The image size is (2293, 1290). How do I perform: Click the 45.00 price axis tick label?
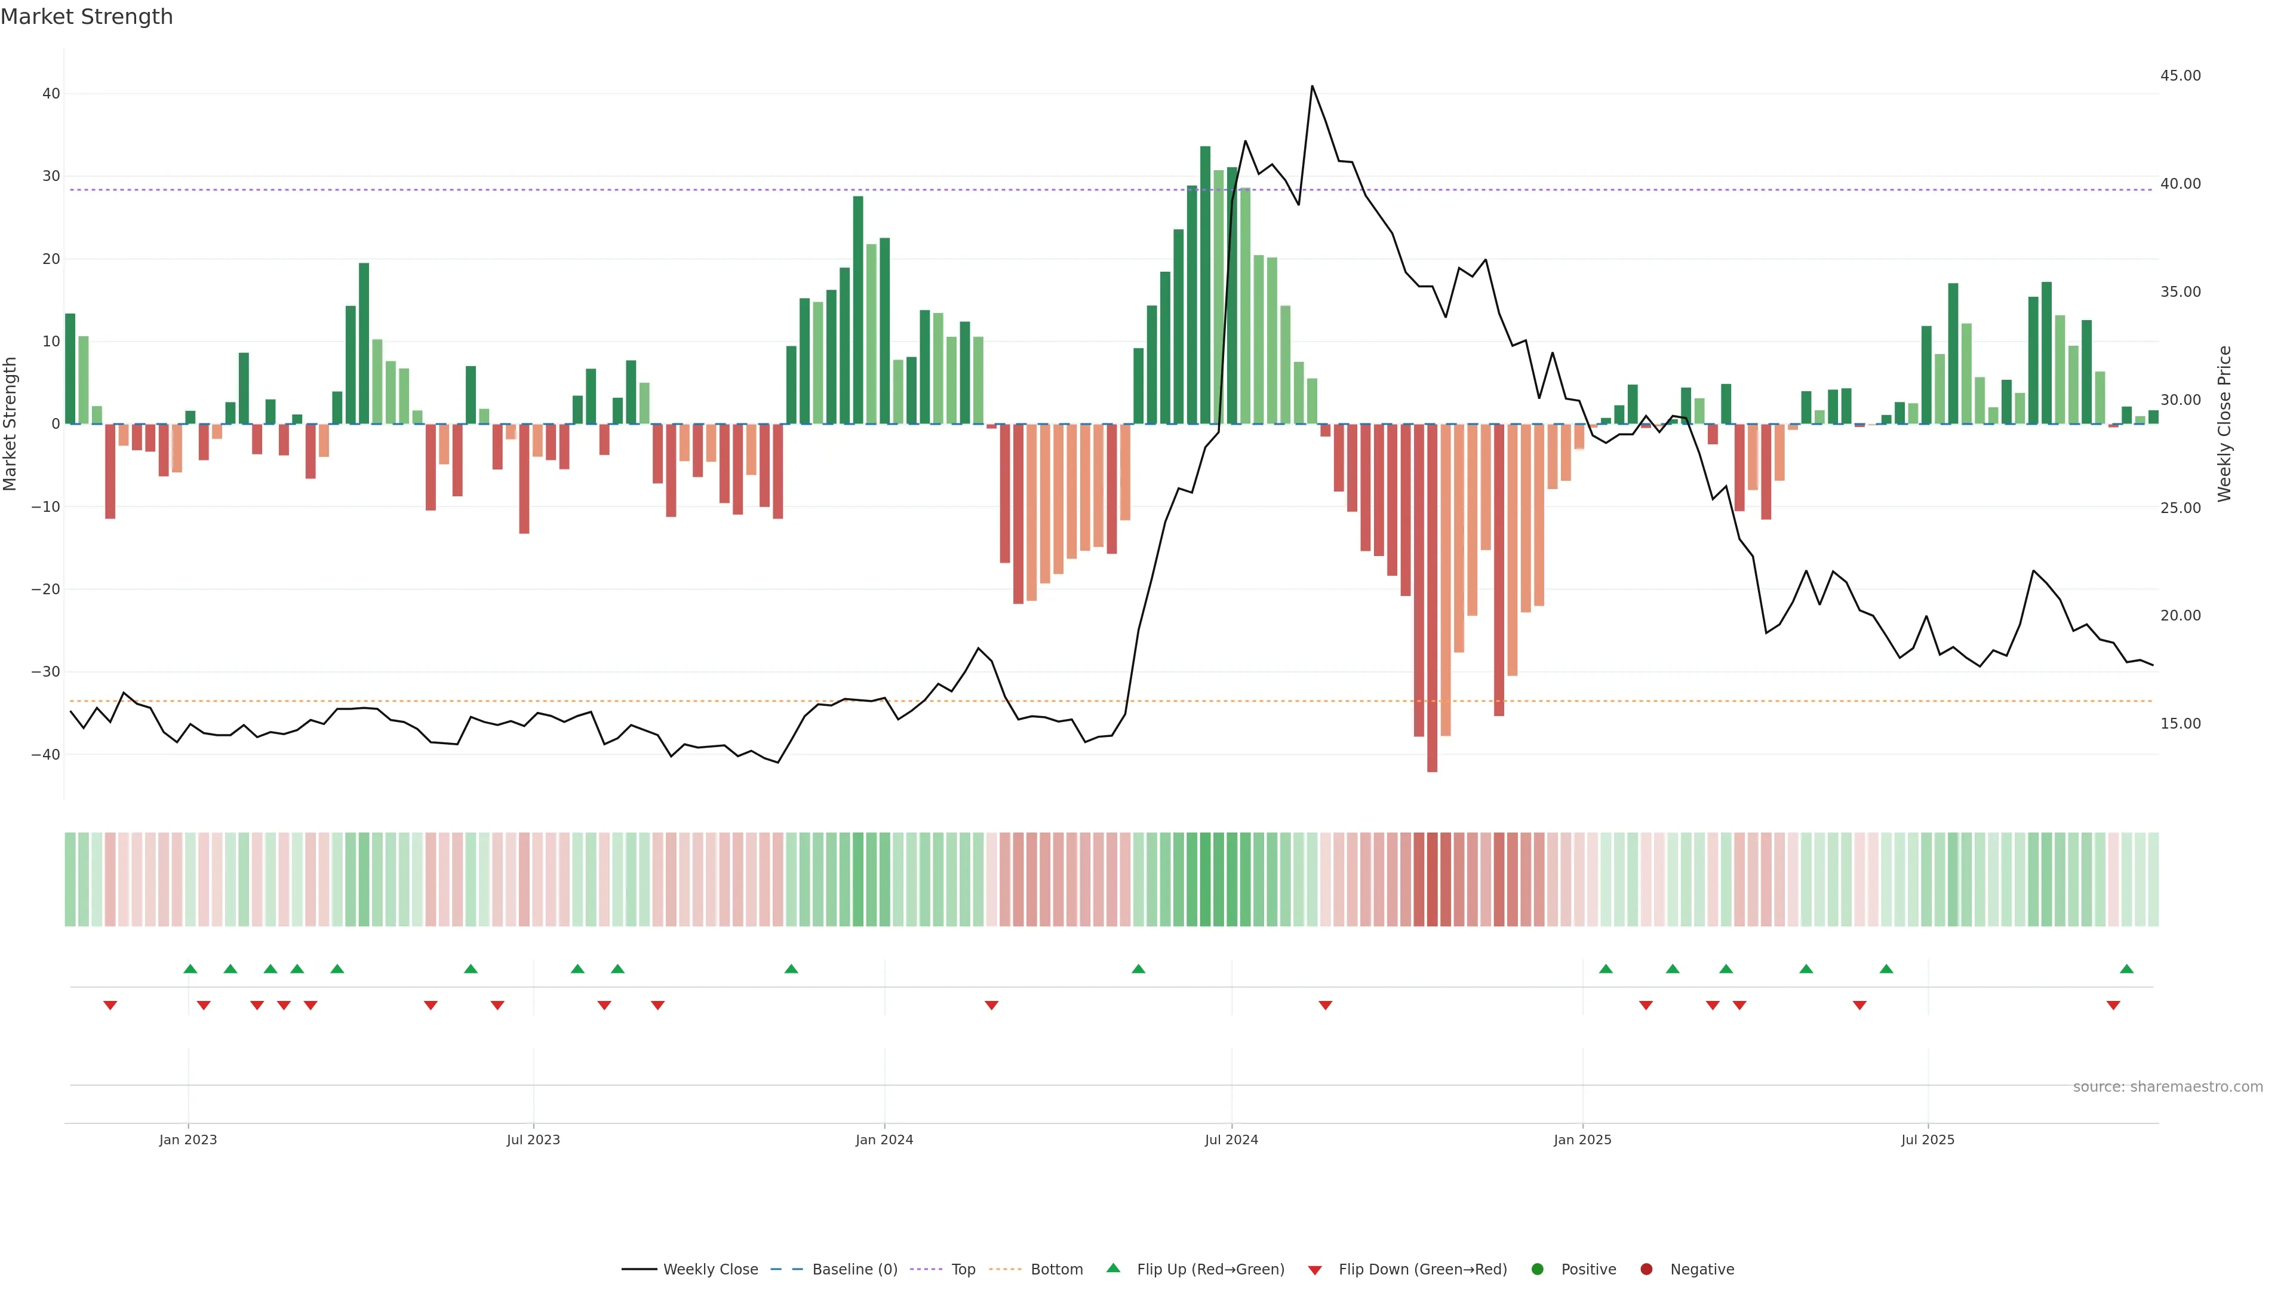click(2180, 76)
